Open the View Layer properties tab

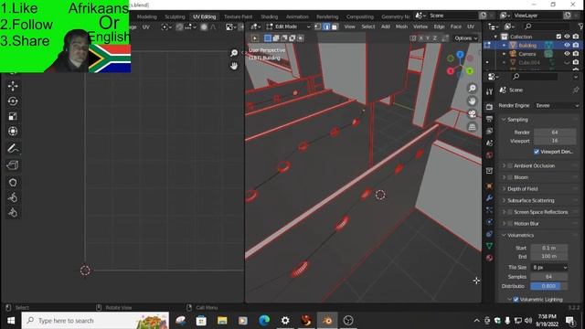tap(490, 132)
